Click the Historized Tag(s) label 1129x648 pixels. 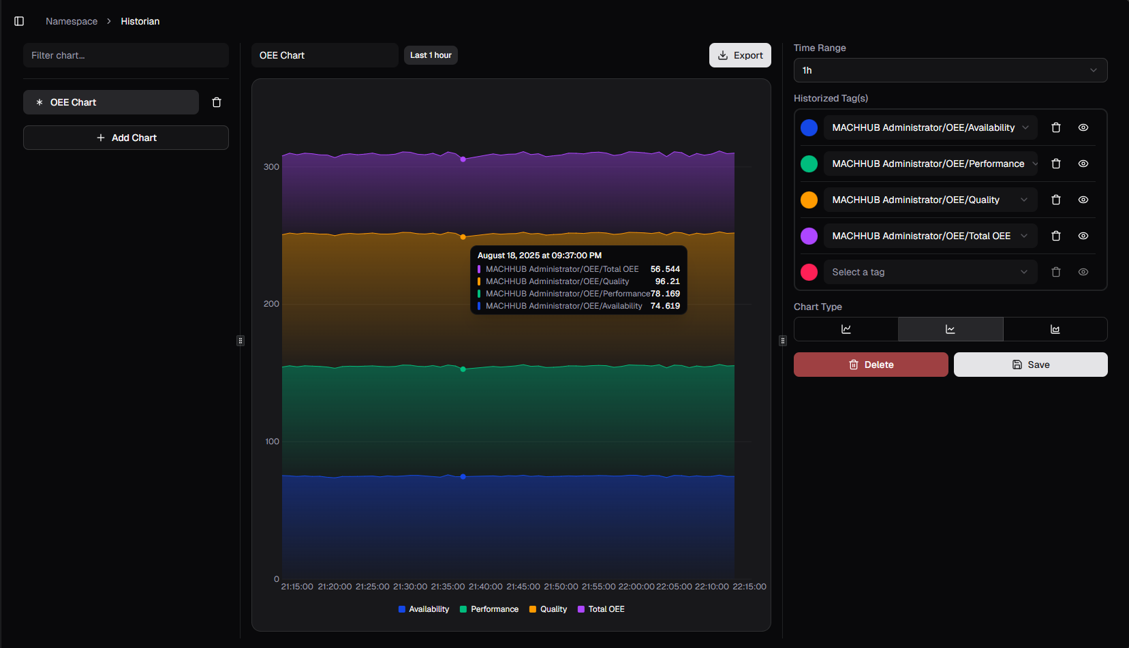(x=831, y=98)
